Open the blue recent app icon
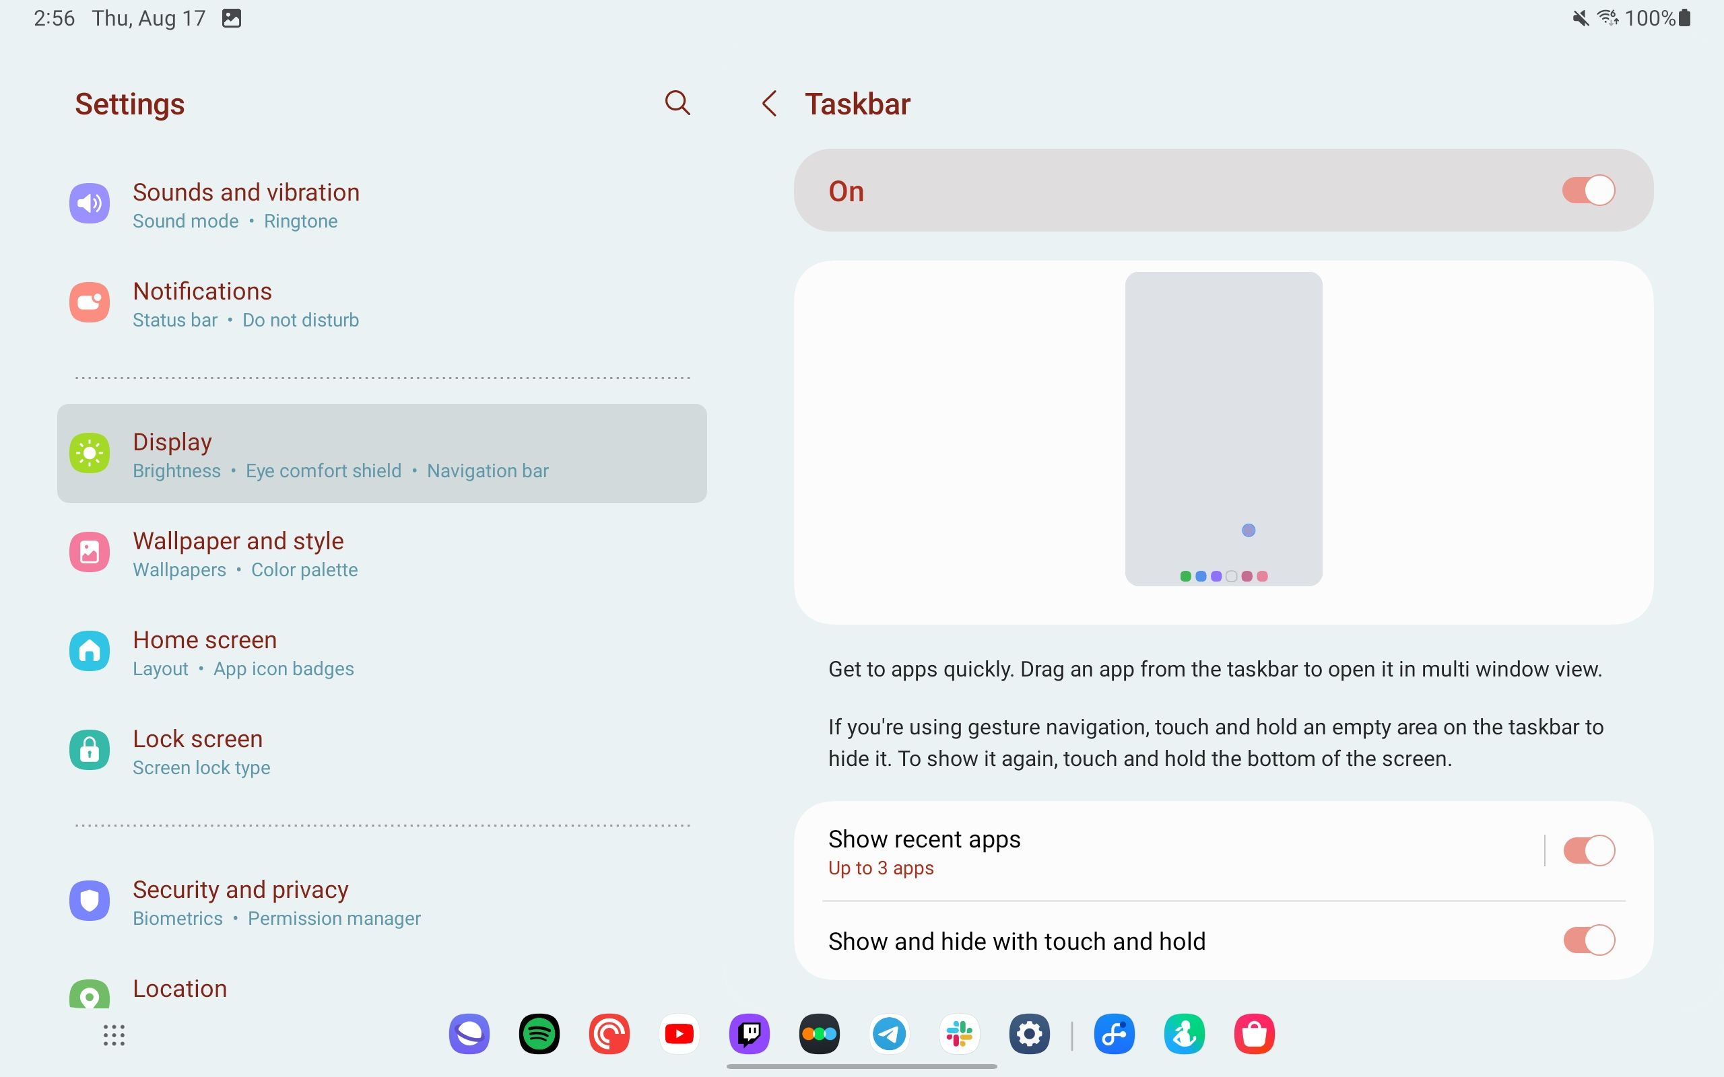This screenshot has height=1077, width=1724. [x=1114, y=1033]
